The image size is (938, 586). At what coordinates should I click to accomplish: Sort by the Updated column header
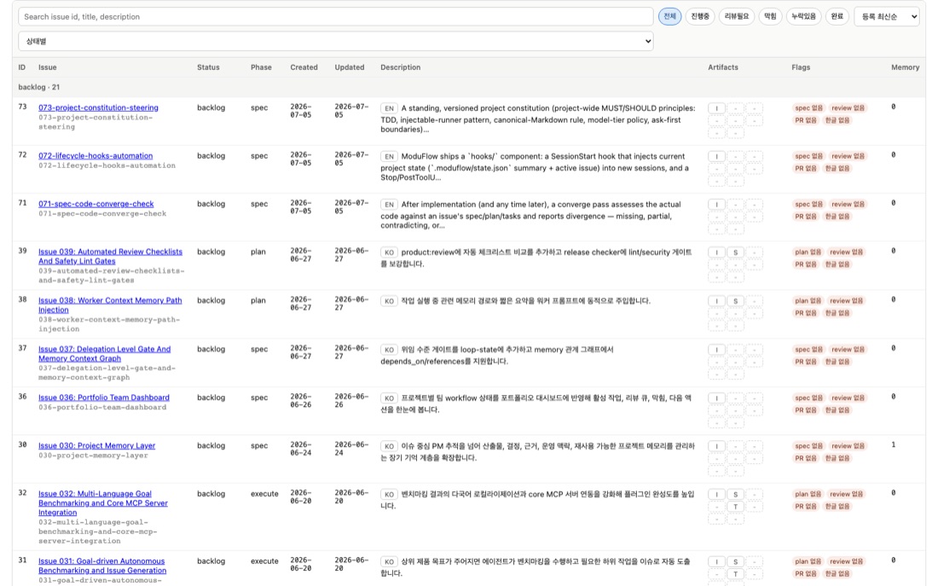(350, 67)
